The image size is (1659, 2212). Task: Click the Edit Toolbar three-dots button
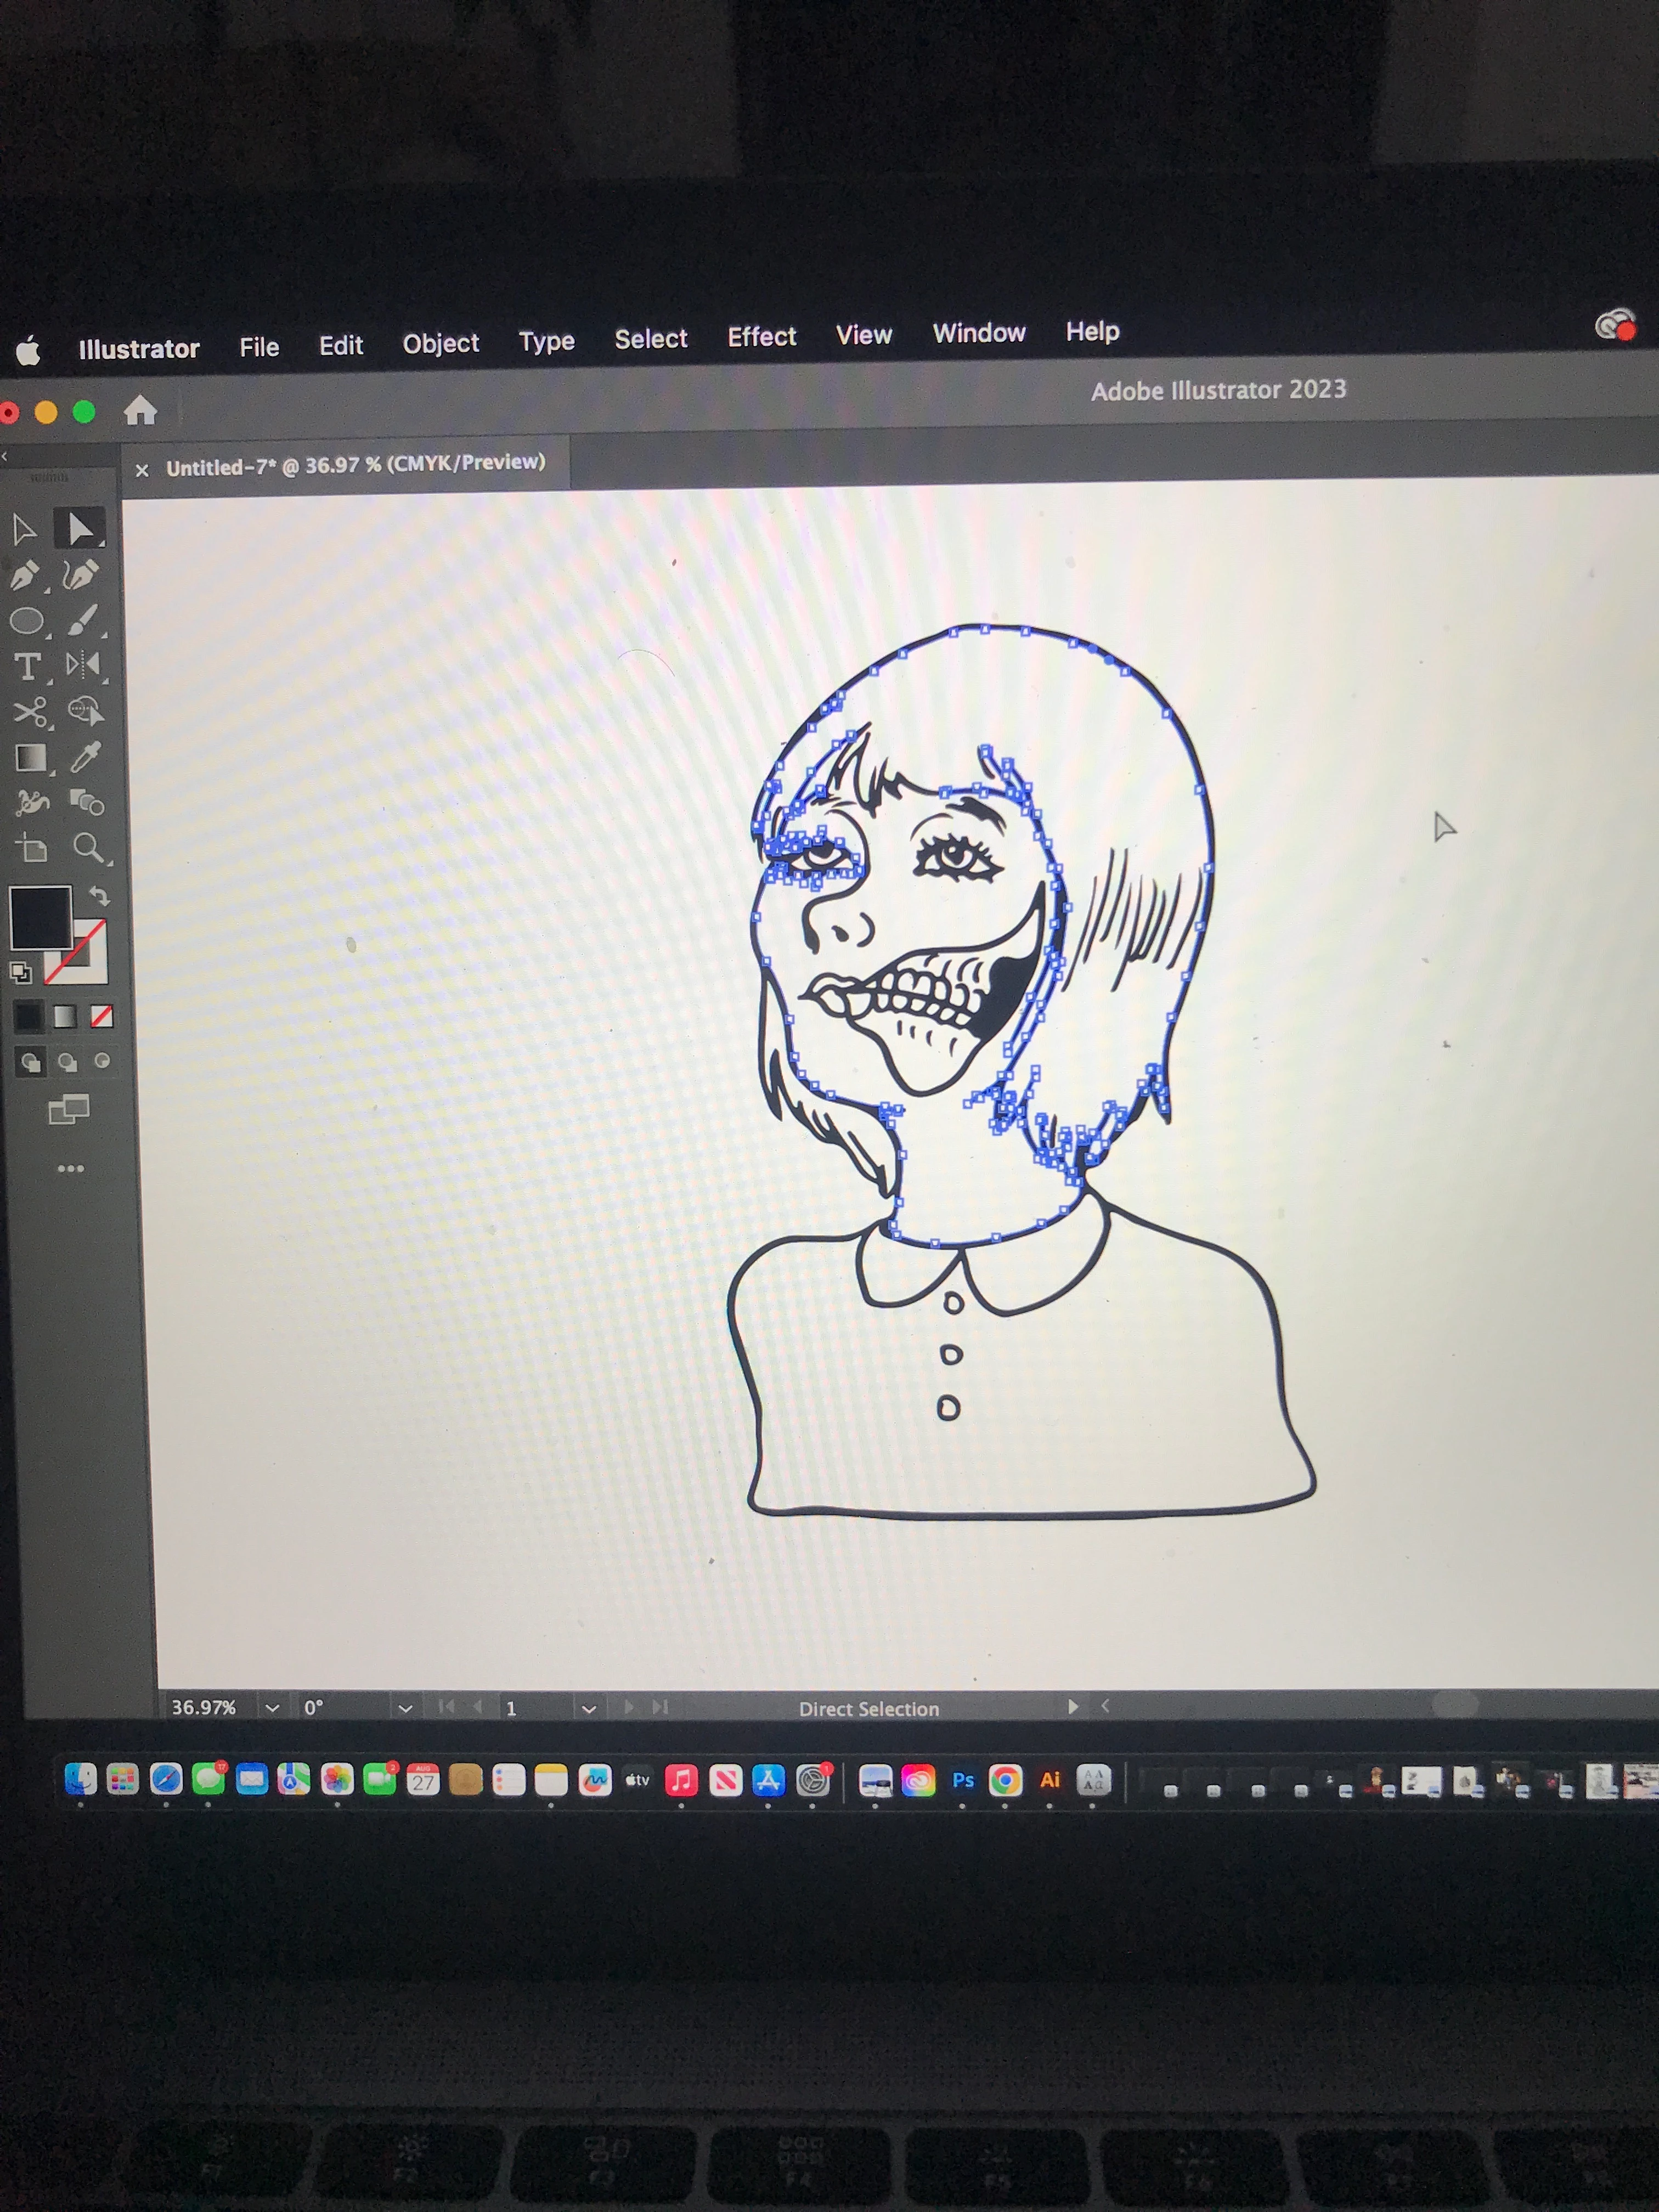click(x=70, y=1168)
